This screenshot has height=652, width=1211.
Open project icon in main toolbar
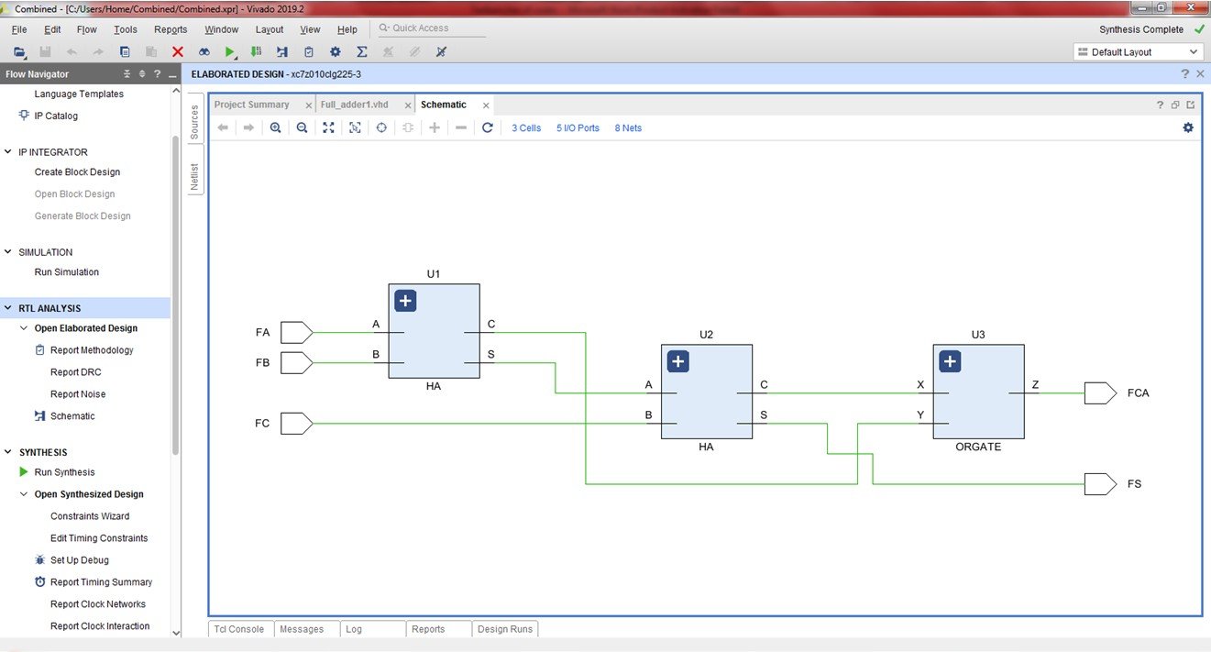pos(18,52)
